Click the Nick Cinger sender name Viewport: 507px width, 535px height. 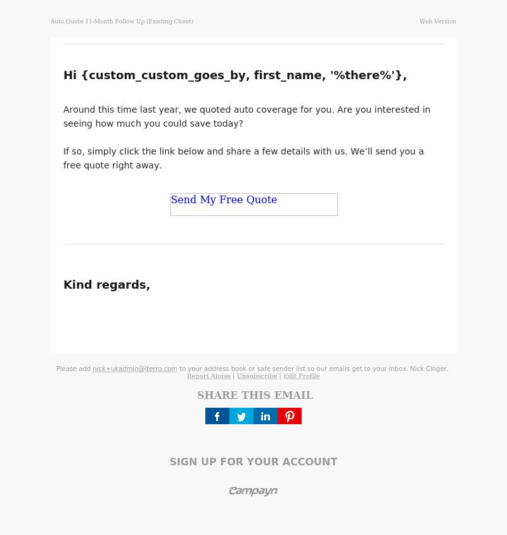(429, 368)
